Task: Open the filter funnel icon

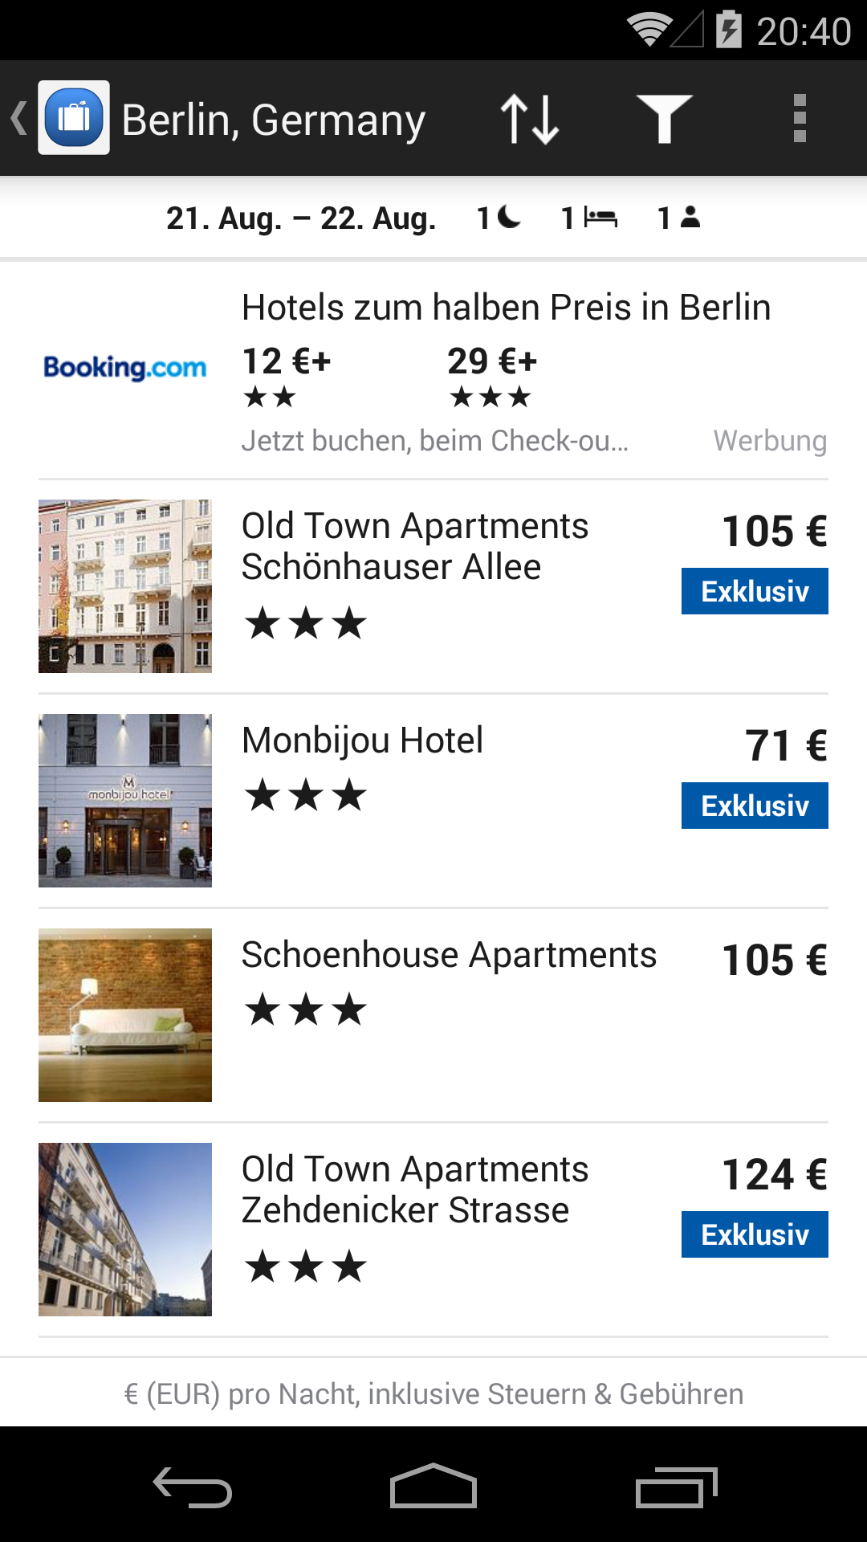Action: [664, 119]
